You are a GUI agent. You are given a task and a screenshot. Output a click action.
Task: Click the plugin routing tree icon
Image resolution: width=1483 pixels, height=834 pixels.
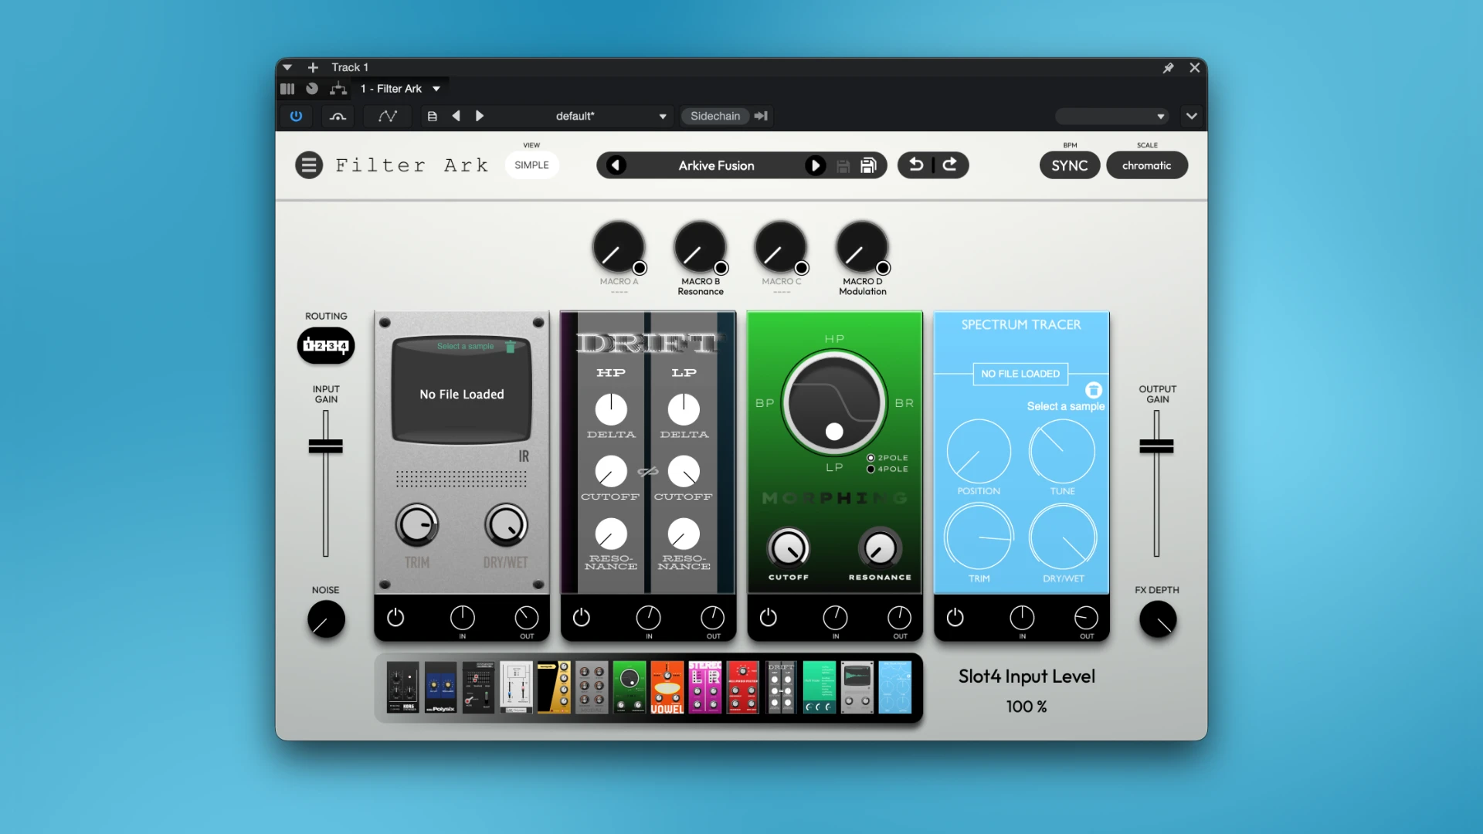click(338, 89)
